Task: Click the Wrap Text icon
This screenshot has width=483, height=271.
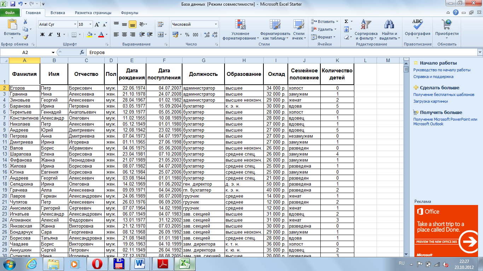Action: [x=161, y=24]
